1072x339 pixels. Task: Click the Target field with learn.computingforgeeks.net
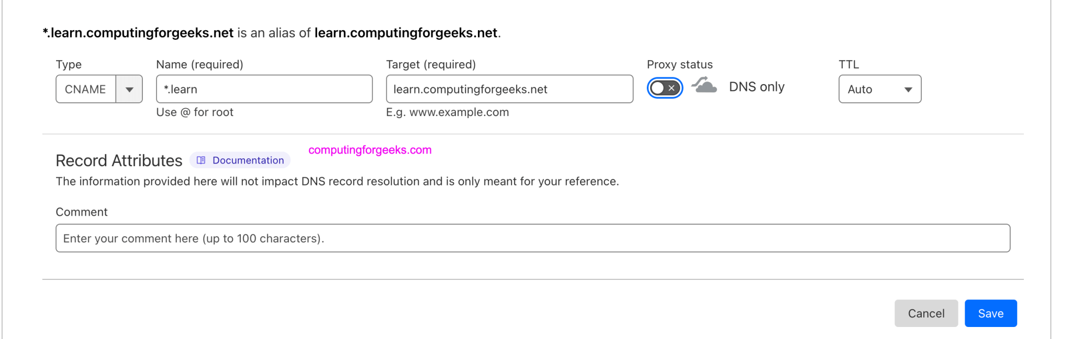pyautogui.click(x=509, y=89)
